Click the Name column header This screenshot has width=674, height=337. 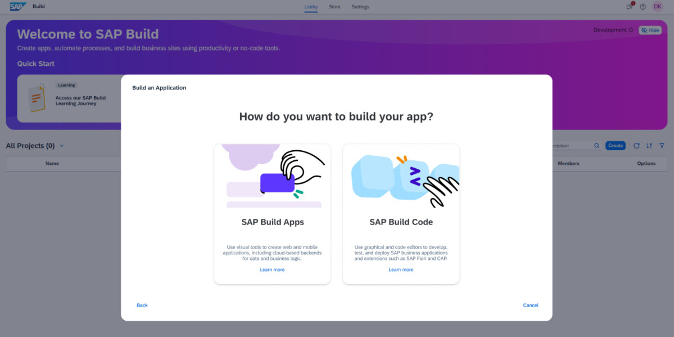[x=52, y=164]
